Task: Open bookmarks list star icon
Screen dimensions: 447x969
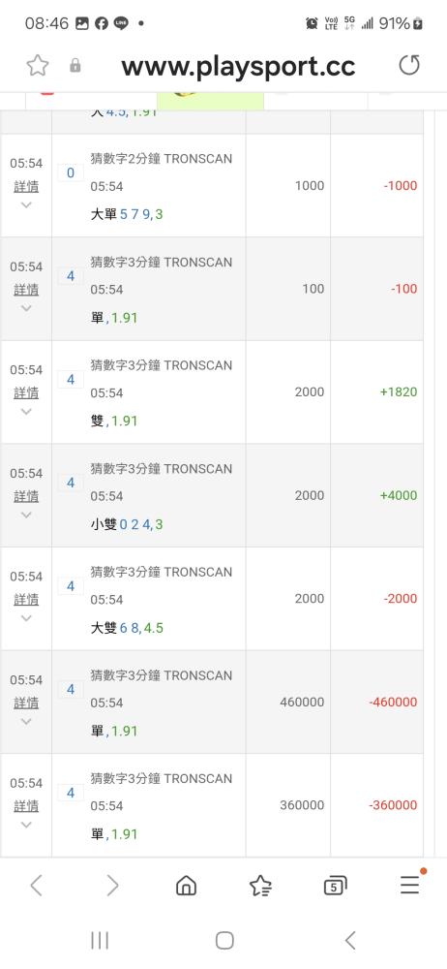Action: [x=260, y=887]
